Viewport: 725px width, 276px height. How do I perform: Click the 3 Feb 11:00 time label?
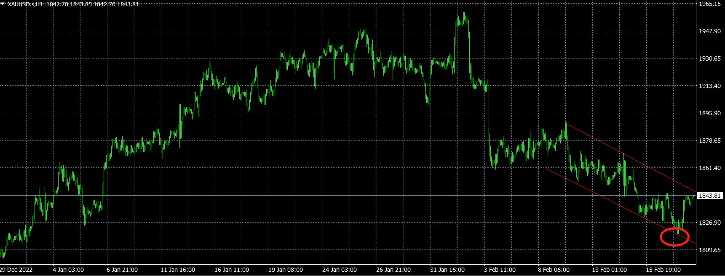[500, 270]
